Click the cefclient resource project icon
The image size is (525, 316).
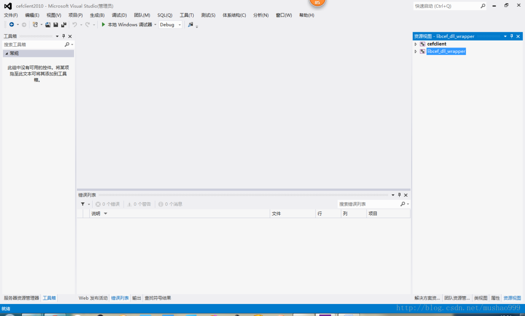[422, 44]
